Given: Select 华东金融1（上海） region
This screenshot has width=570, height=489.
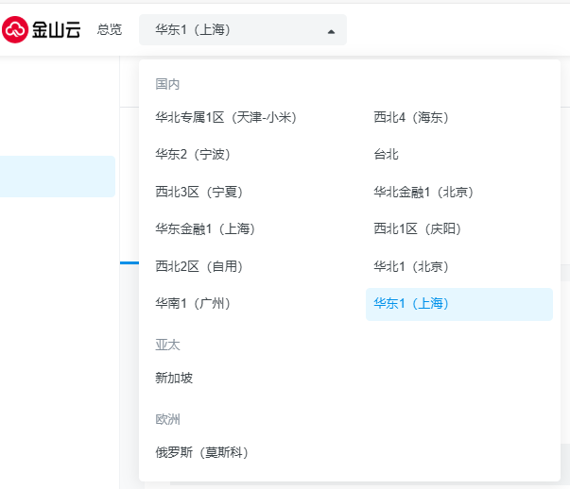Looking at the screenshot, I should 205,228.
